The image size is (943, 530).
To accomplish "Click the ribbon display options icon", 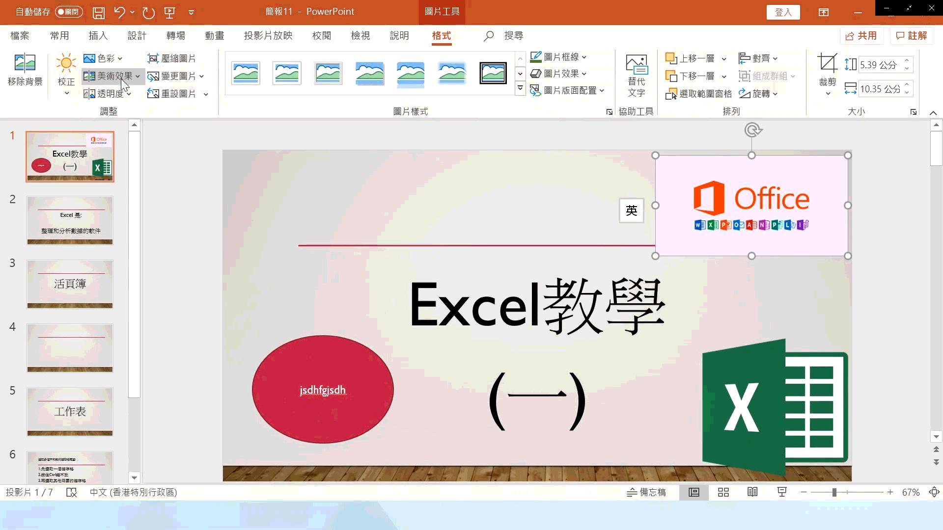I will tap(824, 12).
